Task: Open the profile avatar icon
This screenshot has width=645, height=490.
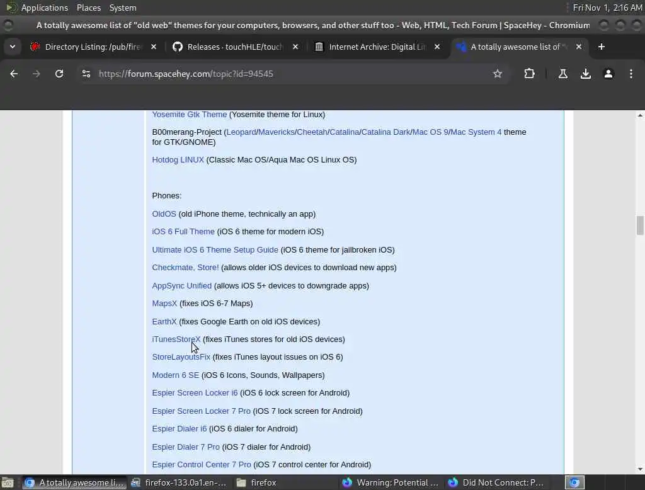Action: coord(608,74)
